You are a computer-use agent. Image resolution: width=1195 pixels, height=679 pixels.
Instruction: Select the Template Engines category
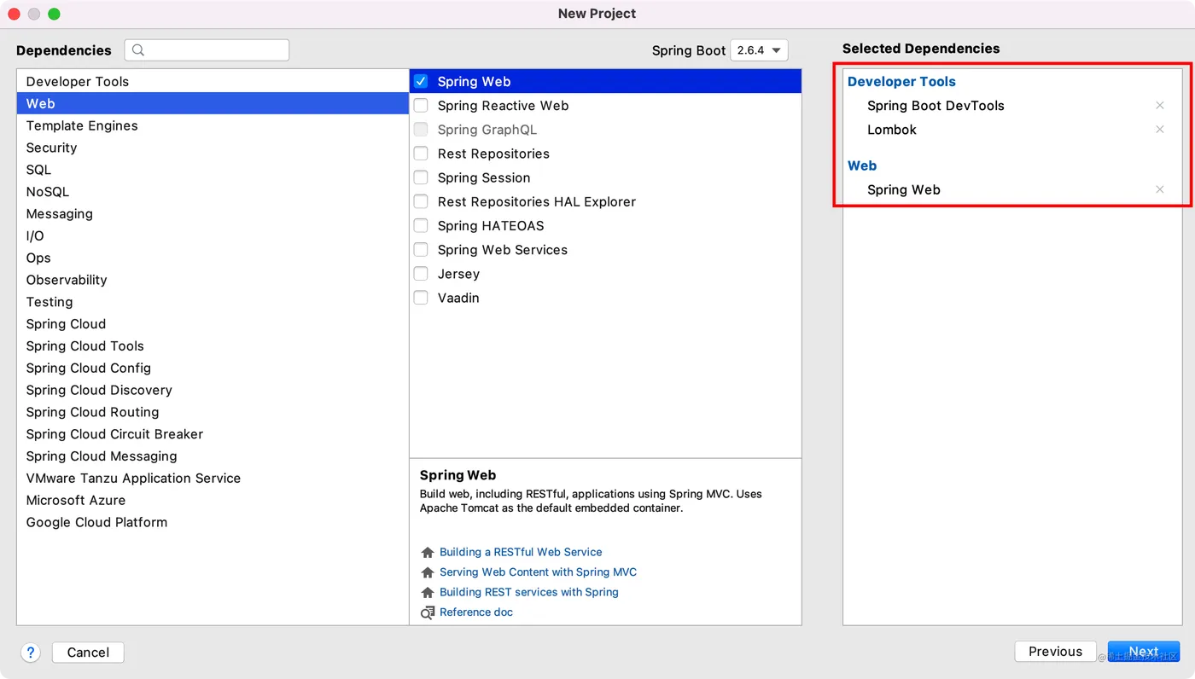(213, 125)
